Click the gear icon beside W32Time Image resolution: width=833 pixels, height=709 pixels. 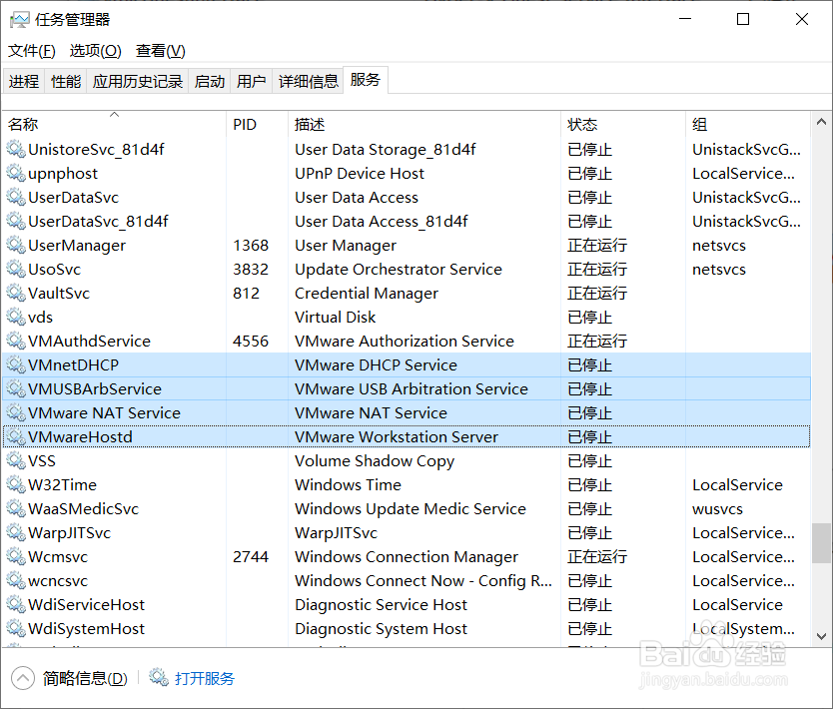[x=16, y=485]
